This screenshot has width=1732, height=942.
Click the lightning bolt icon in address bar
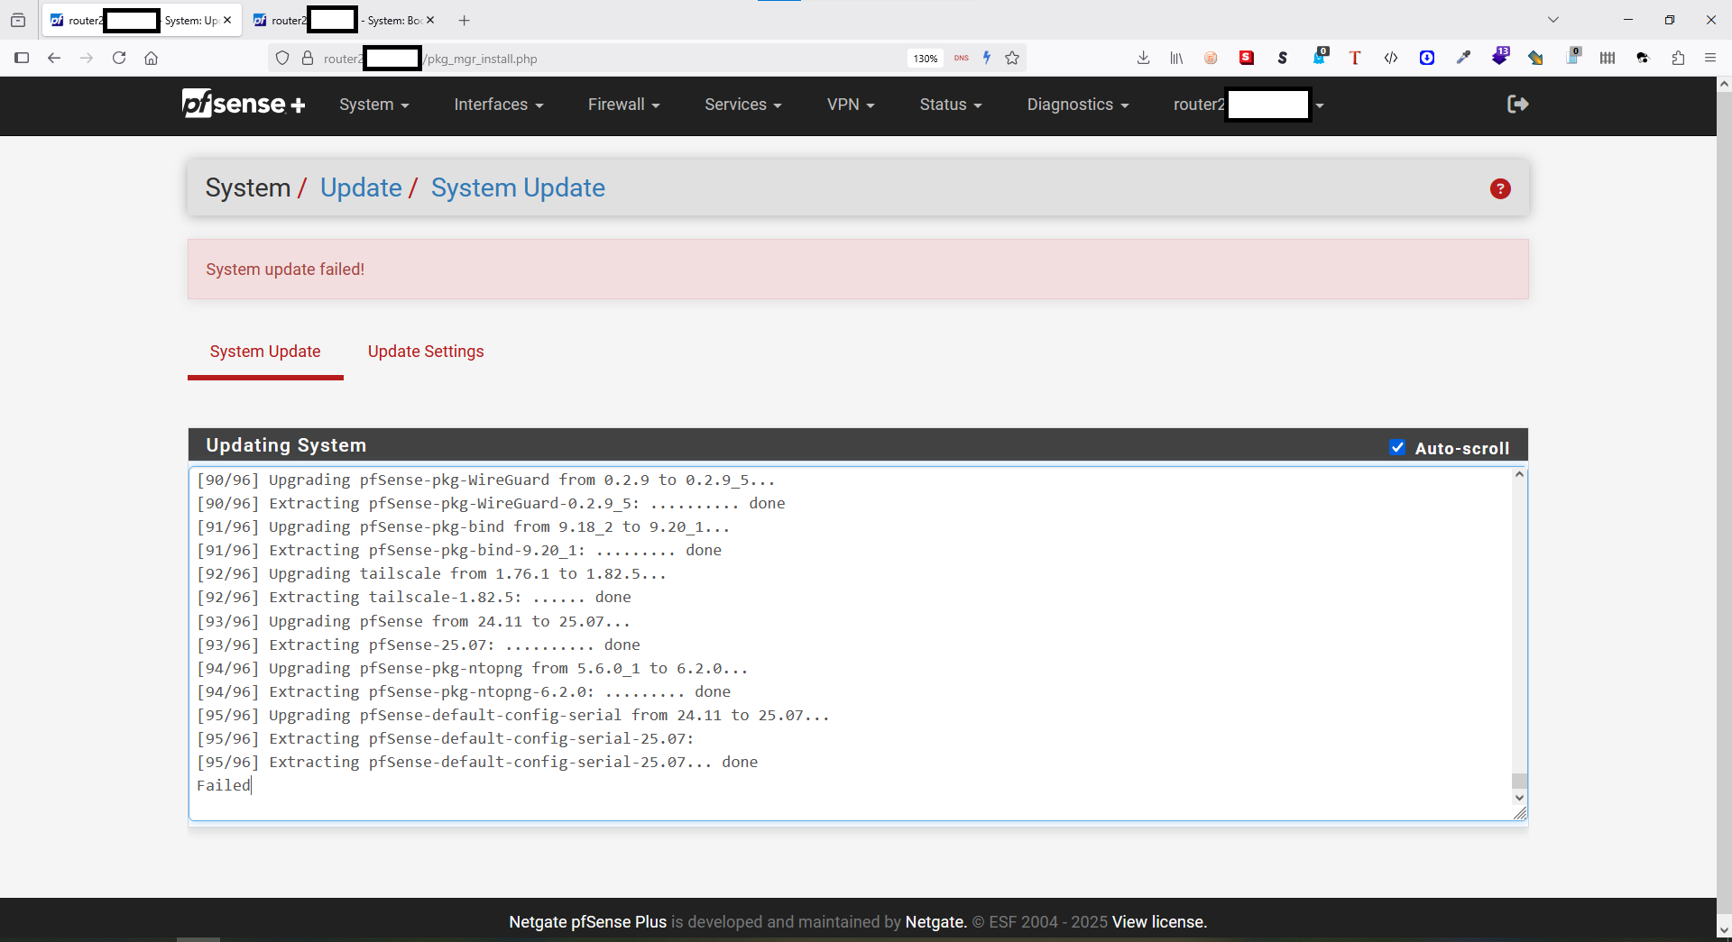(x=987, y=58)
